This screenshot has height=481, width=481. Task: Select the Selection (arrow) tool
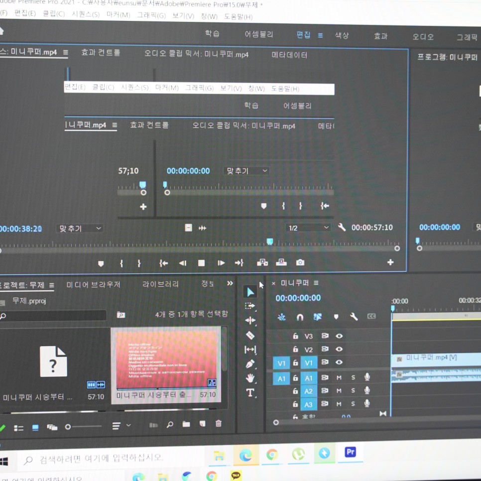point(250,292)
